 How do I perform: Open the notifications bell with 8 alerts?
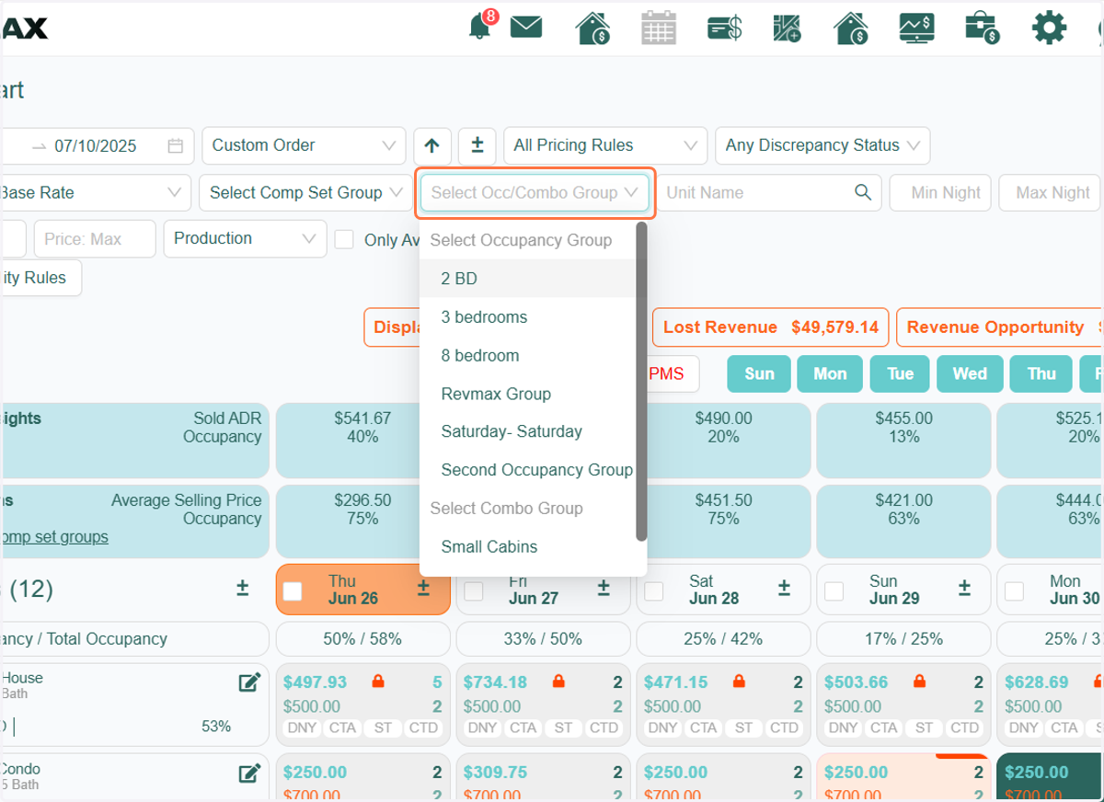(x=480, y=27)
